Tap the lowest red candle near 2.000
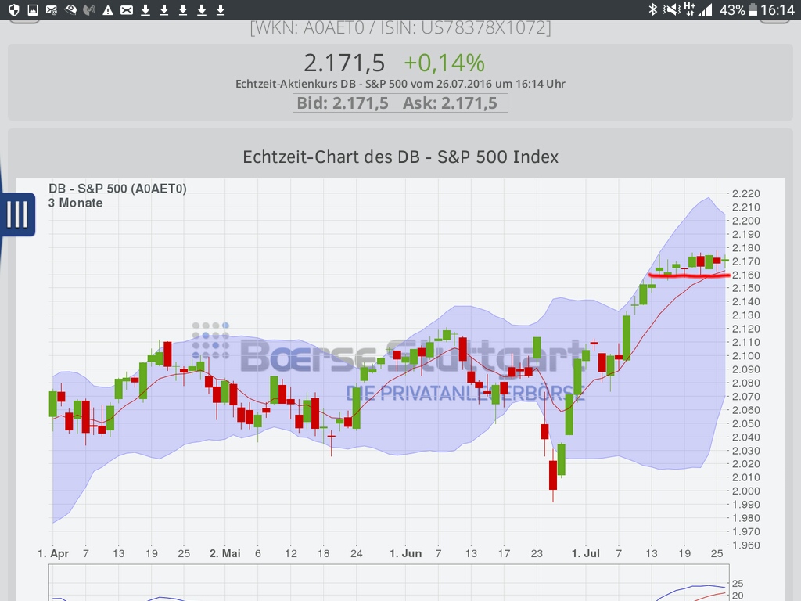The image size is (801, 601). coord(553,475)
